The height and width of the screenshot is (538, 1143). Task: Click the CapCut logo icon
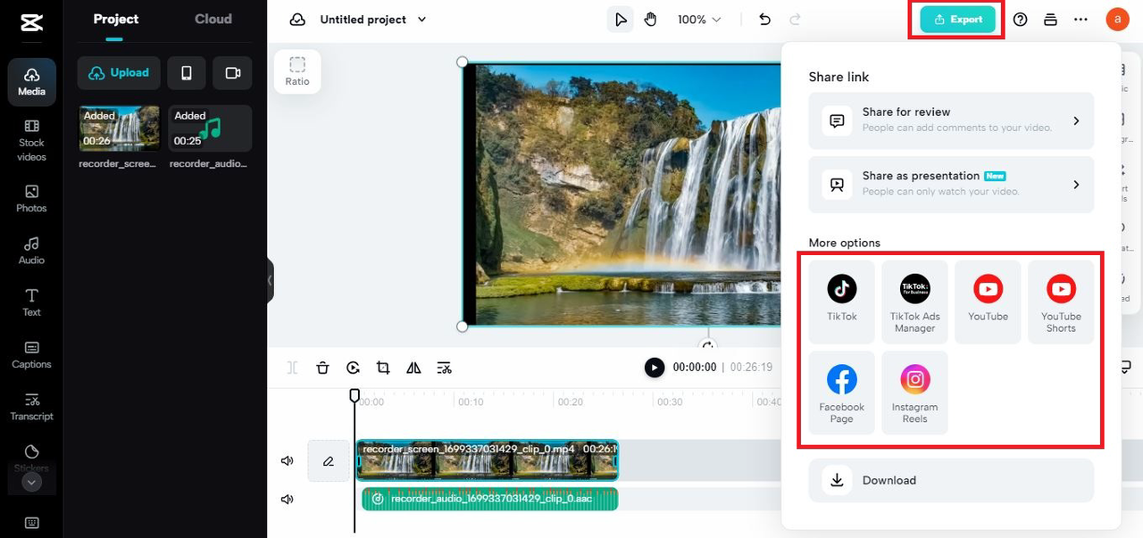[31, 22]
